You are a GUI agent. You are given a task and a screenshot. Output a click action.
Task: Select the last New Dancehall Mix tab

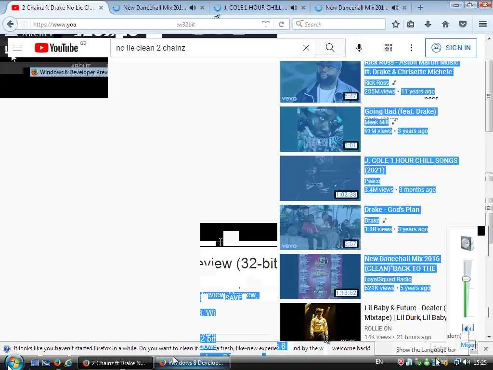pyautogui.click(x=356, y=8)
